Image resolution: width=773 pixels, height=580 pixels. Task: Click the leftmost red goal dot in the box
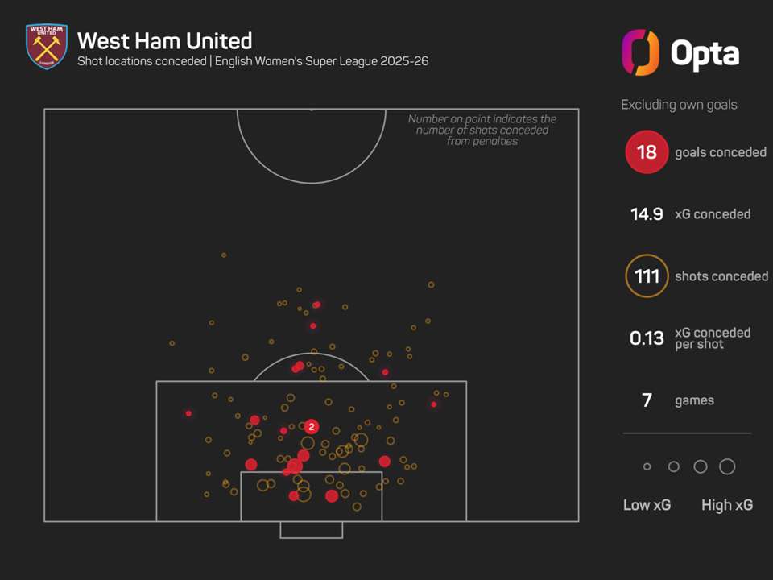tap(188, 413)
